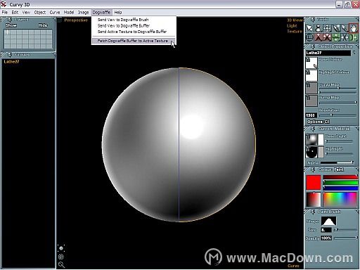Choose Send View to Dogwaffle Brush

134,20
